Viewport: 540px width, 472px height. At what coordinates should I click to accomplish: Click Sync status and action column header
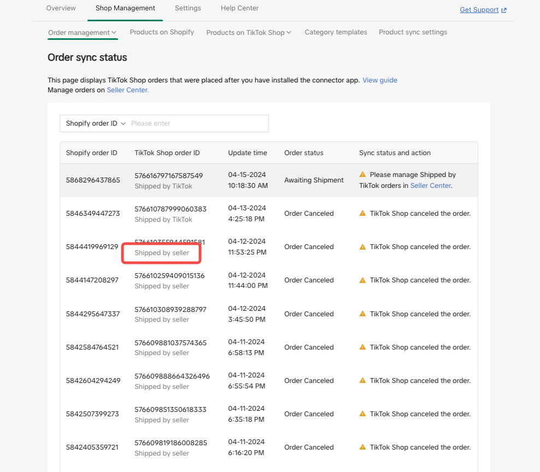pos(395,153)
